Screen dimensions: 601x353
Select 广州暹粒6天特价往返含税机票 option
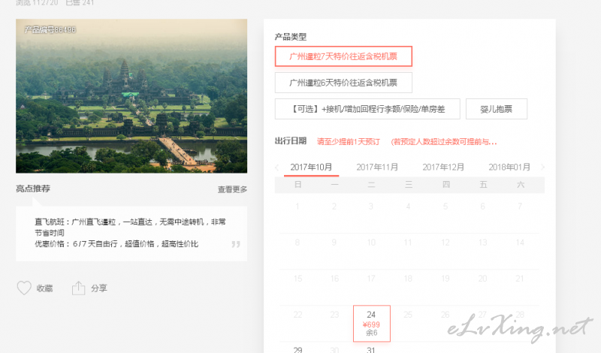tap(343, 83)
